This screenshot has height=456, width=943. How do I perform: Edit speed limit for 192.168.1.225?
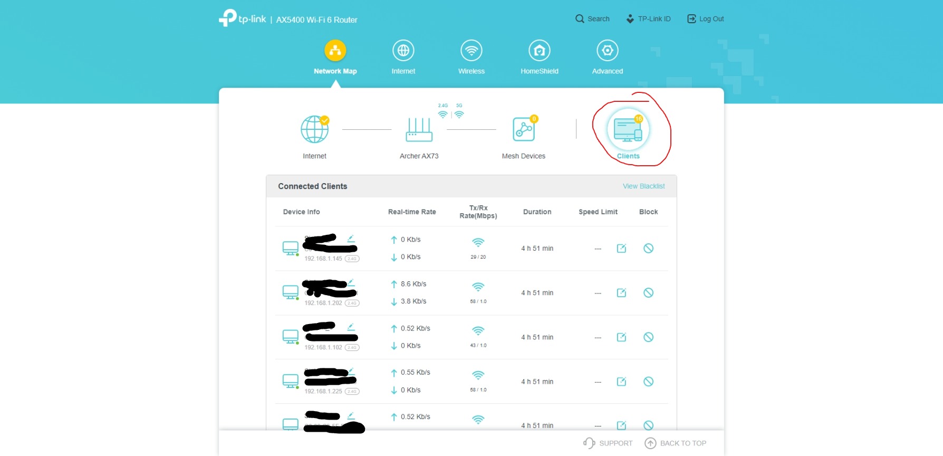[622, 382]
